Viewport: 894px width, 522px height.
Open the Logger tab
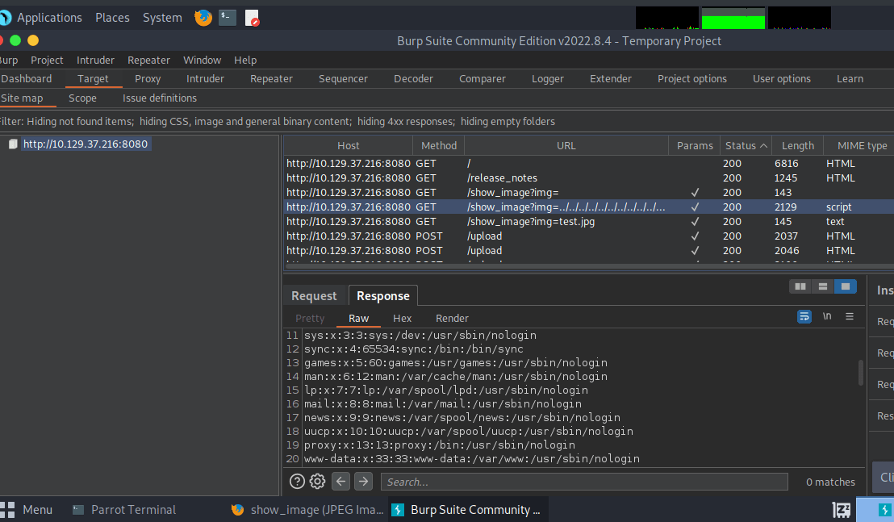pos(548,78)
